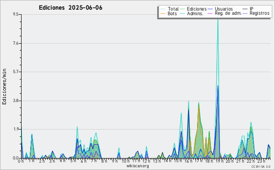This screenshot has height=170, width=275.
Task: Click the 23 h x-axis label
Action: point(261,161)
